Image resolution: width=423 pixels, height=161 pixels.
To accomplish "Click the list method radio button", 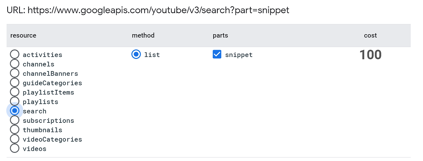I will pyautogui.click(x=136, y=55).
